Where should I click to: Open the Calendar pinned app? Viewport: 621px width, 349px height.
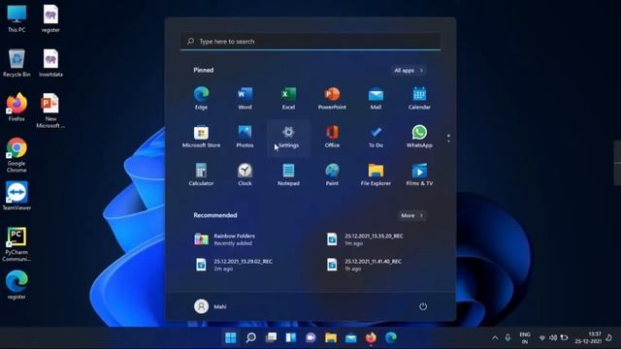click(419, 98)
